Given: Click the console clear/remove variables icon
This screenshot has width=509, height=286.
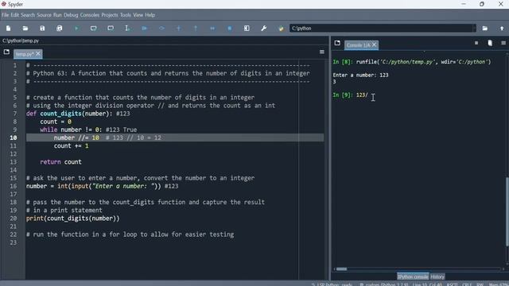Looking at the screenshot, I should [x=490, y=43].
